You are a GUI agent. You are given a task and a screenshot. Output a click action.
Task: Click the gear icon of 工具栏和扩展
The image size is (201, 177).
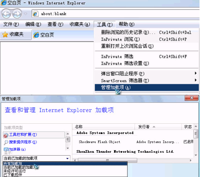click(x=6, y=135)
